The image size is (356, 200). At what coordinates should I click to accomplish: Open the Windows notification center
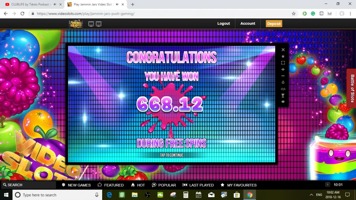[x=347, y=195]
